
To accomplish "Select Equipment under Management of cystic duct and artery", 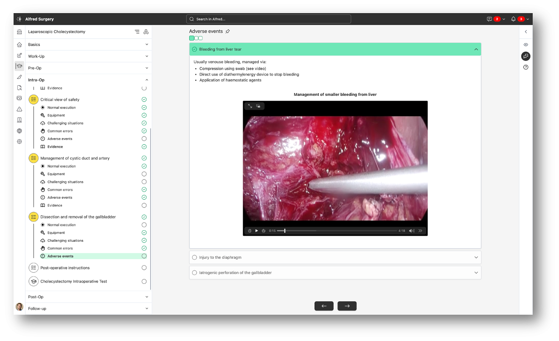I will 56,174.
